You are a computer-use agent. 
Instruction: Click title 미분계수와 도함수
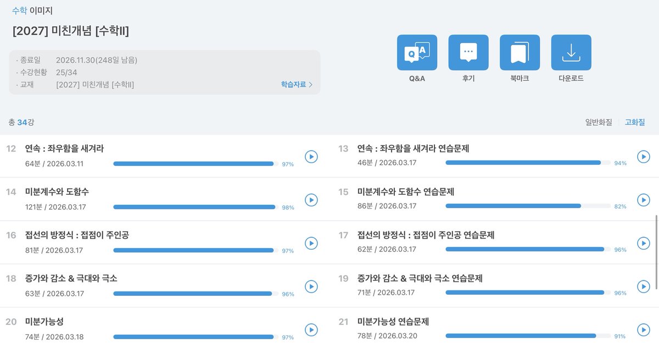[x=57, y=192]
